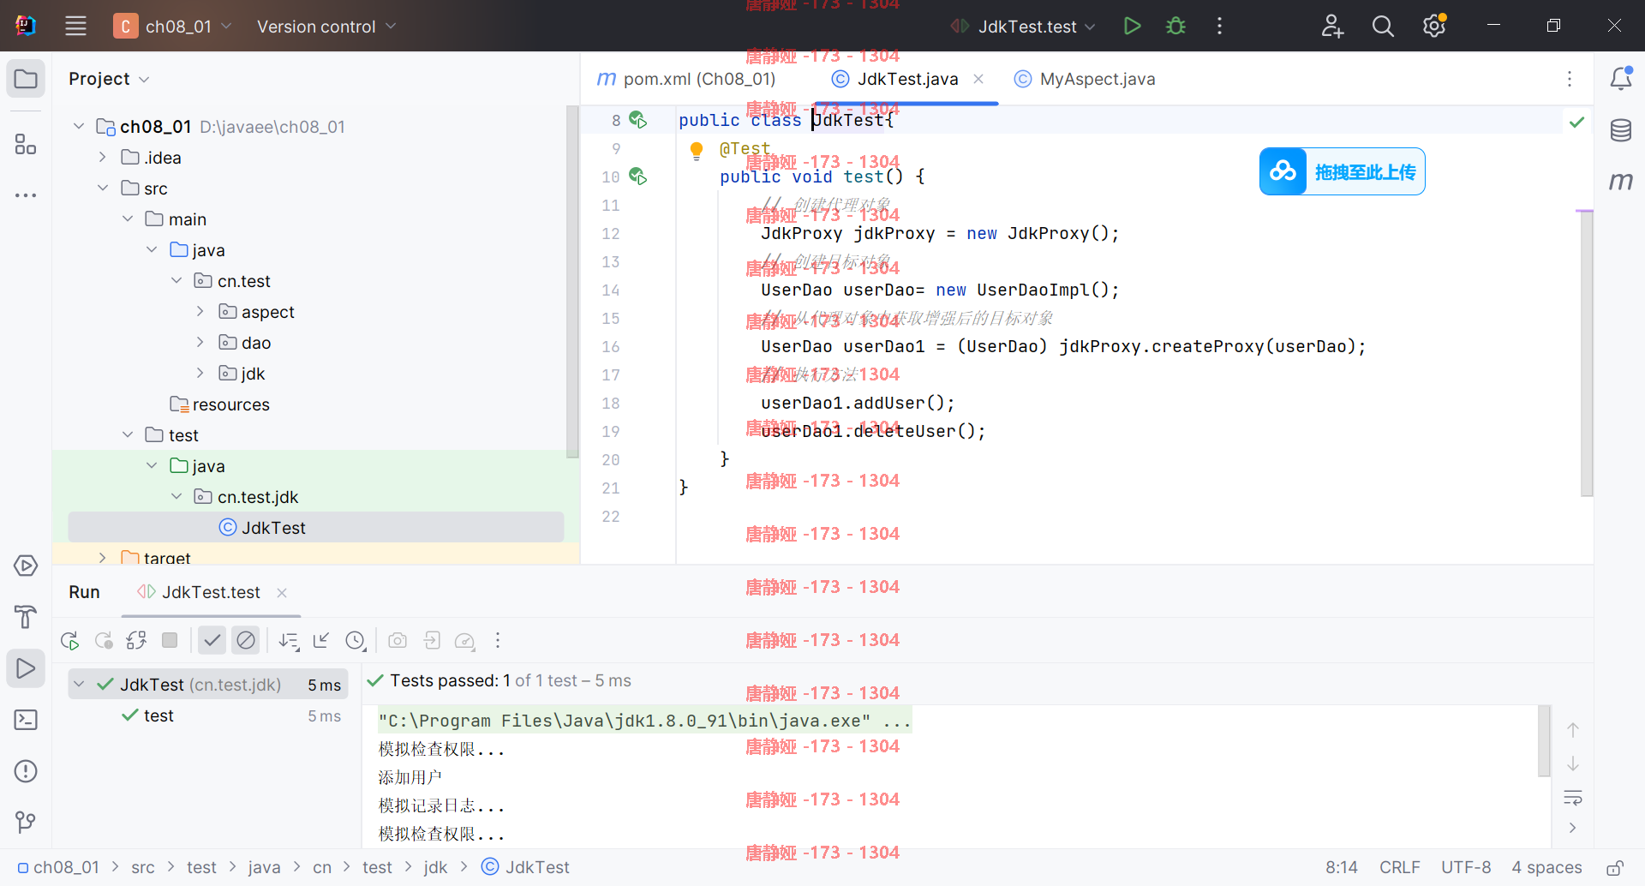Select JdkTest file in project tree
Image resolution: width=1645 pixels, height=886 pixels.
click(x=316, y=528)
